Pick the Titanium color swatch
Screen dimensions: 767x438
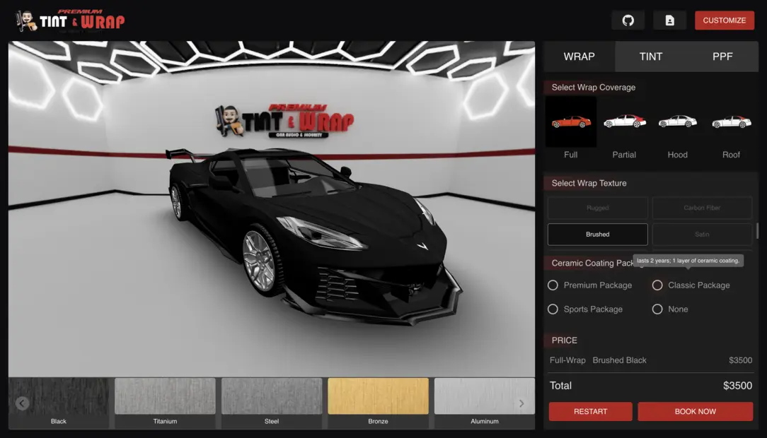click(165, 397)
